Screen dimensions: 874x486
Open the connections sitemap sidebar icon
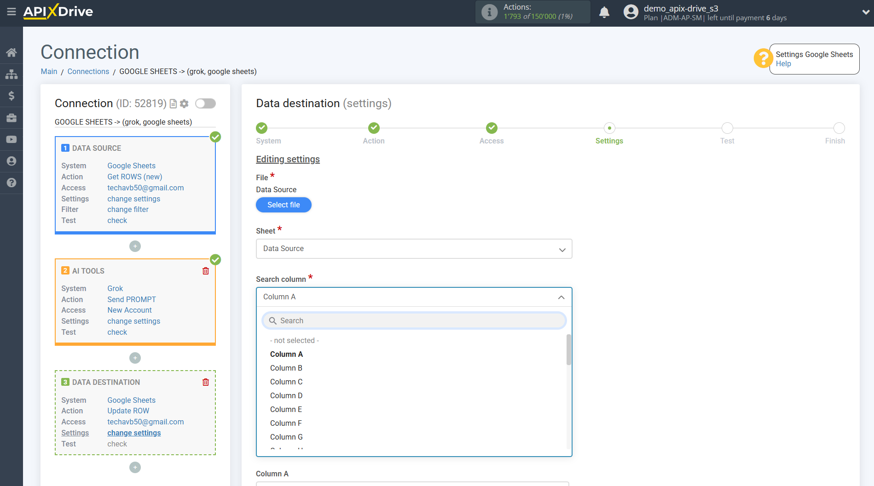point(12,74)
